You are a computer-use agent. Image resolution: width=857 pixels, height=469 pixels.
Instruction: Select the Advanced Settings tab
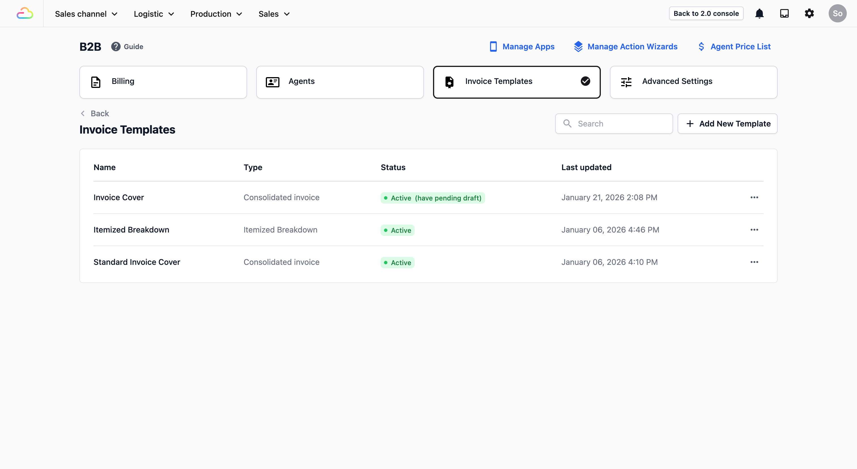693,82
